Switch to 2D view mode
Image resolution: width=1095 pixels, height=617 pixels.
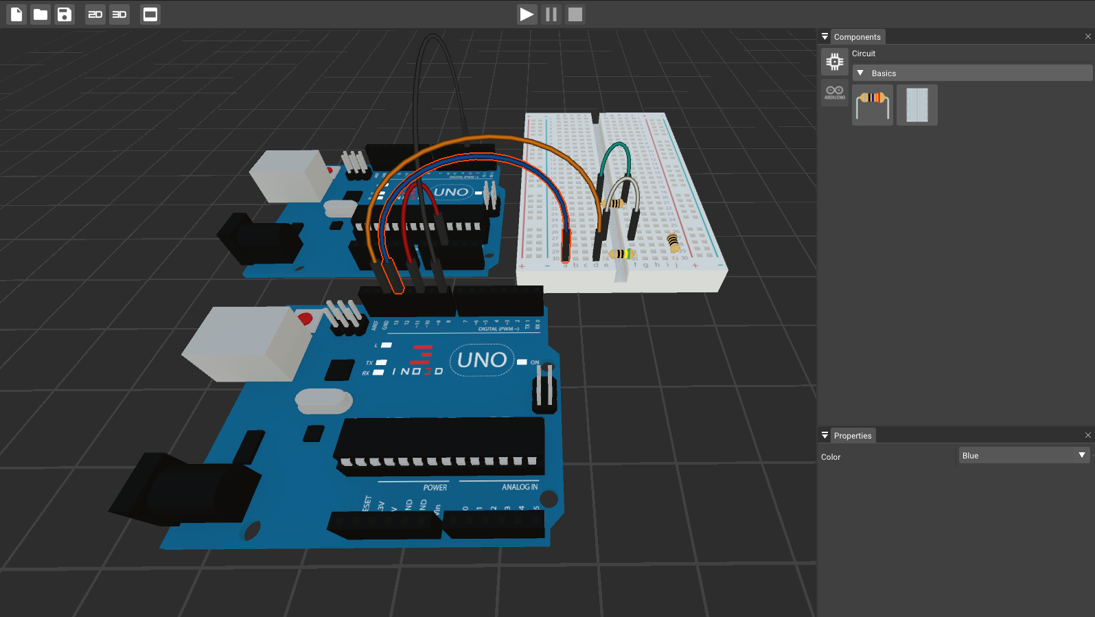(x=95, y=14)
